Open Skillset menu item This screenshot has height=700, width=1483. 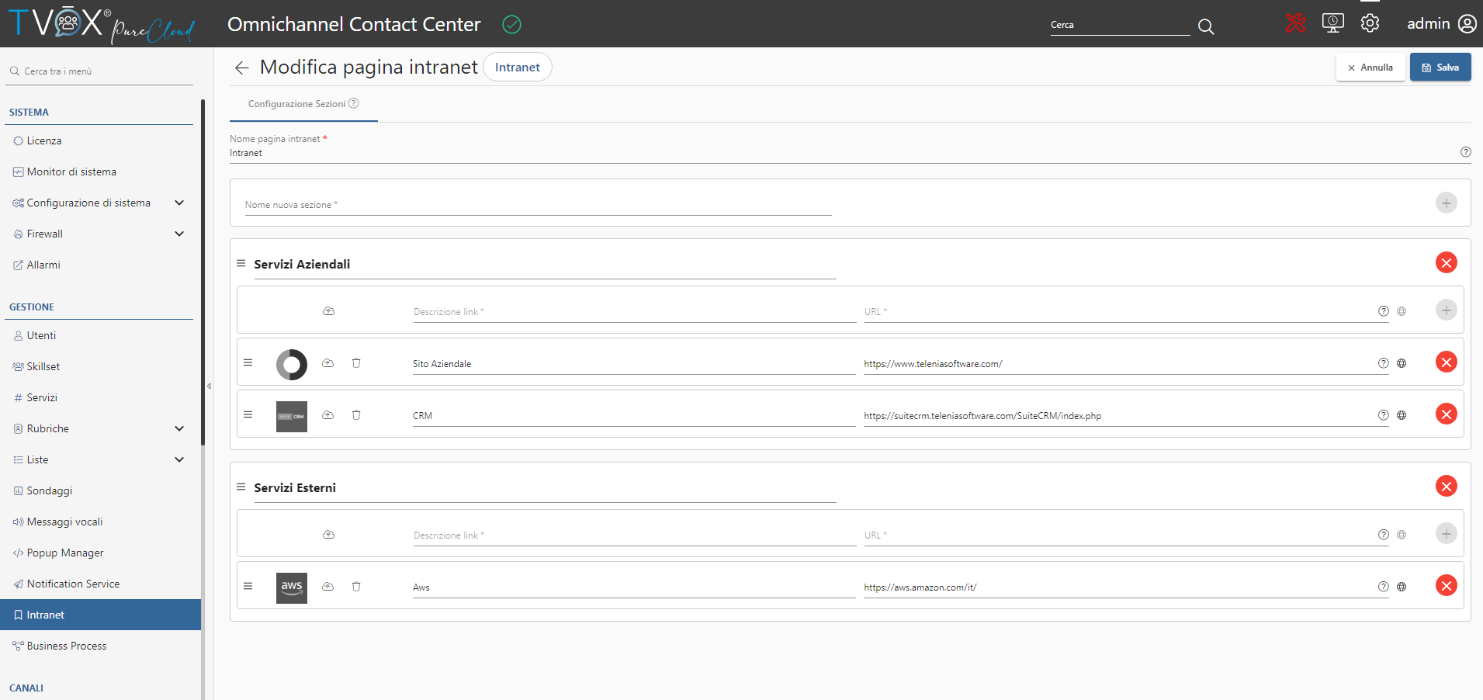99,366
